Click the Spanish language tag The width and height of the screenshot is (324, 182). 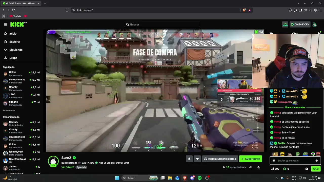(81, 167)
